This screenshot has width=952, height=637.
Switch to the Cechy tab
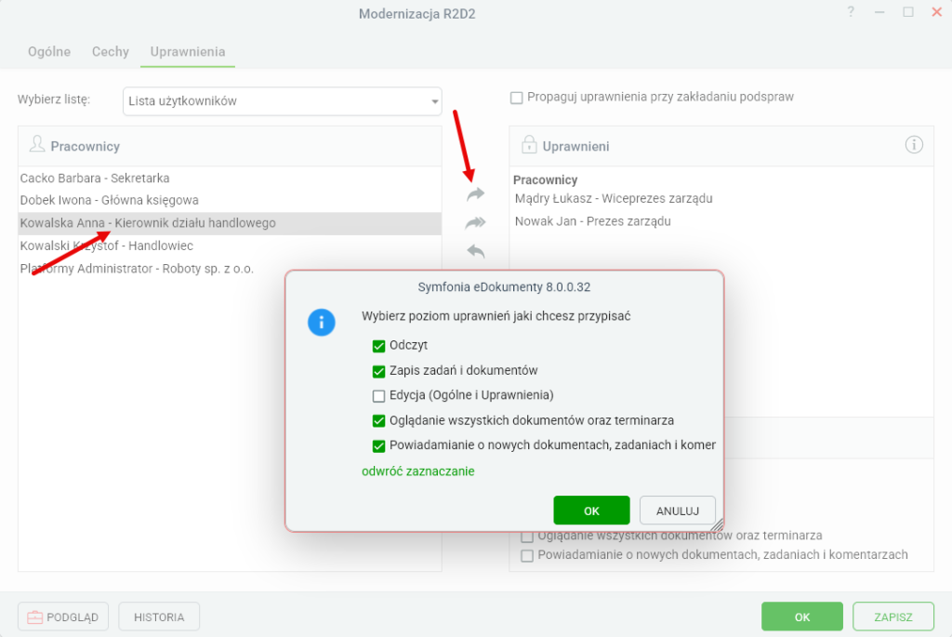tap(111, 52)
